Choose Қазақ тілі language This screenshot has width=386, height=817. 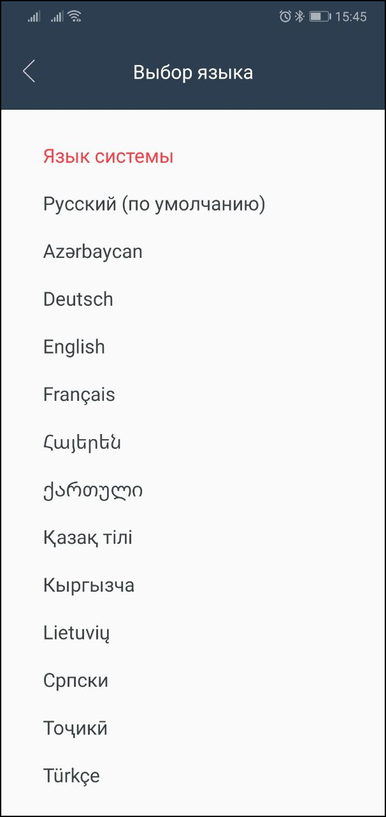[88, 537]
